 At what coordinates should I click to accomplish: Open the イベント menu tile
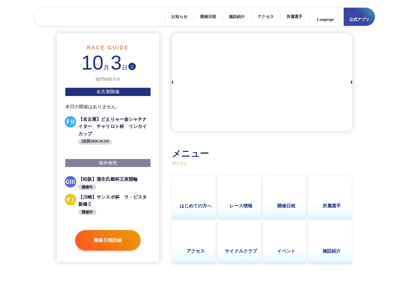tap(285, 242)
